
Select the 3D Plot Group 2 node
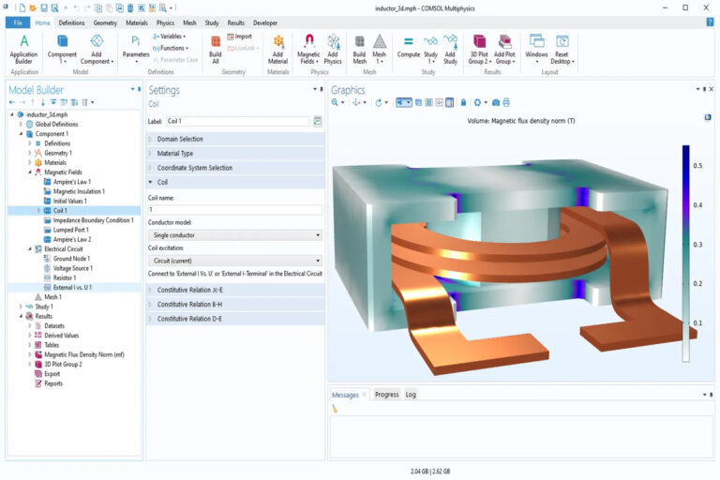coord(63,365)
